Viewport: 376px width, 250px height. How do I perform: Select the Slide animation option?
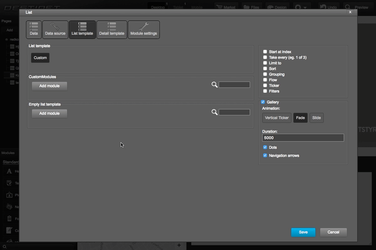316,118
